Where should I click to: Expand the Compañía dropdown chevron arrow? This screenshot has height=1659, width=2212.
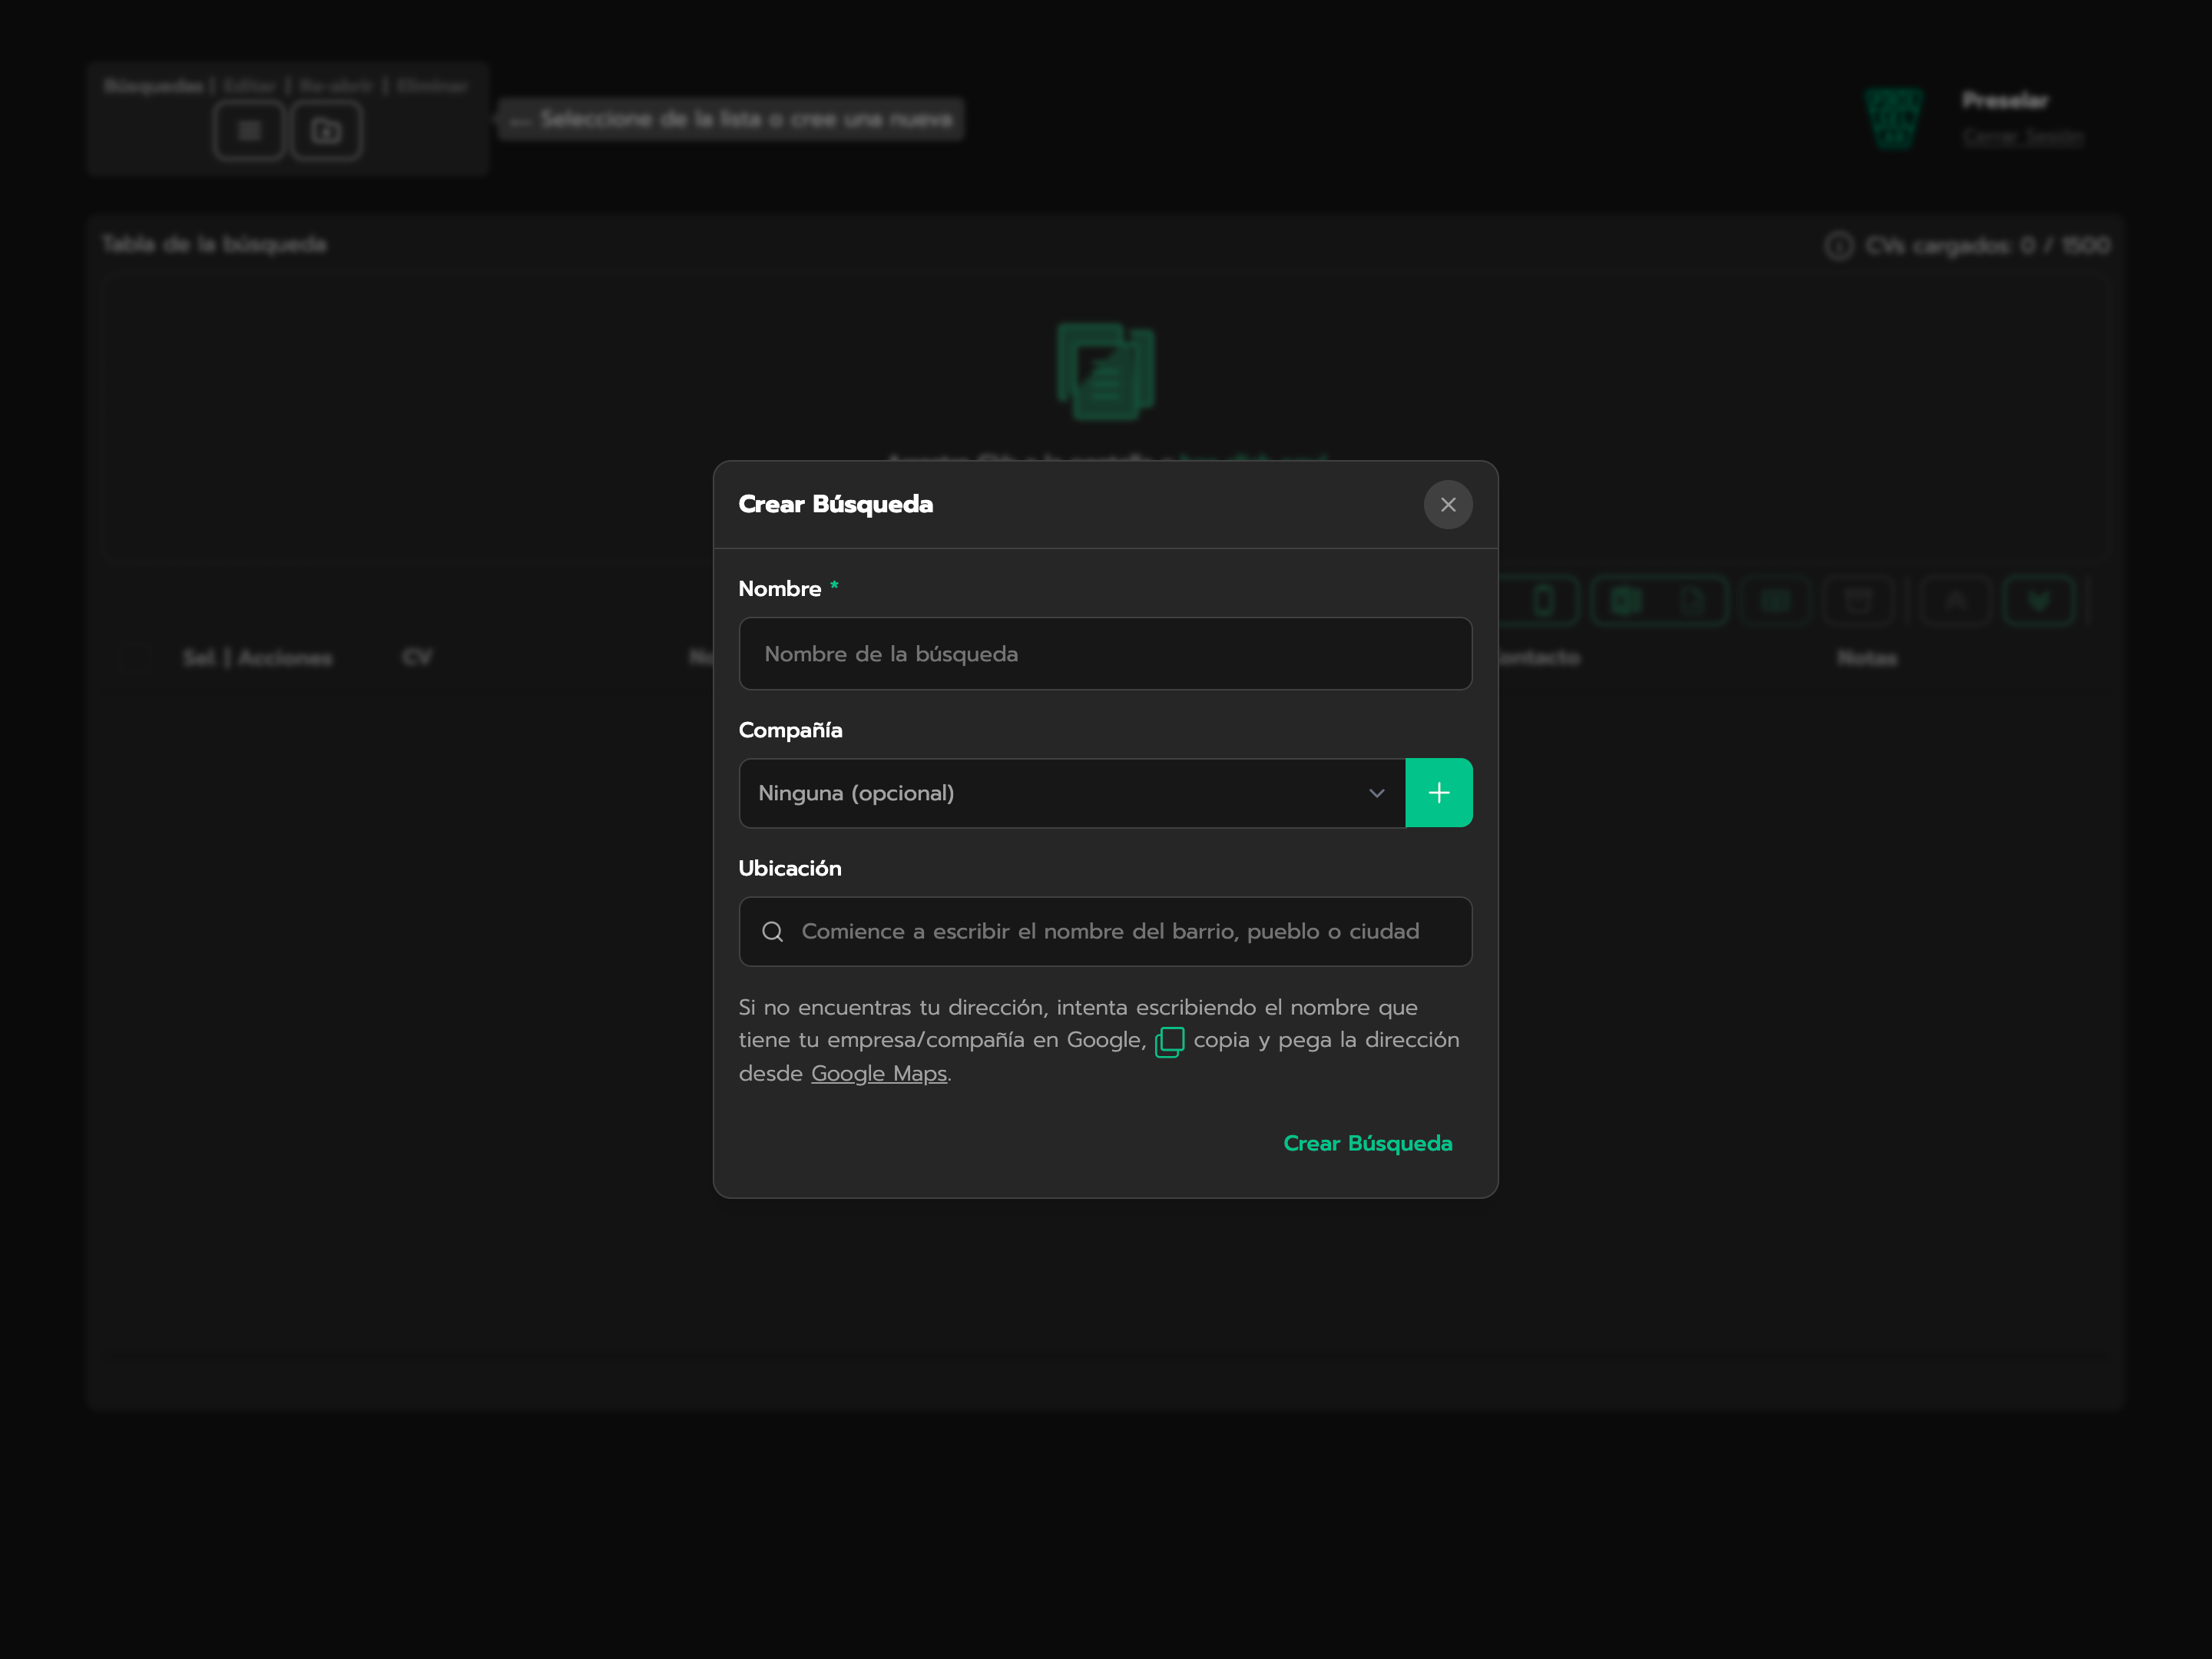point(1376,793)
